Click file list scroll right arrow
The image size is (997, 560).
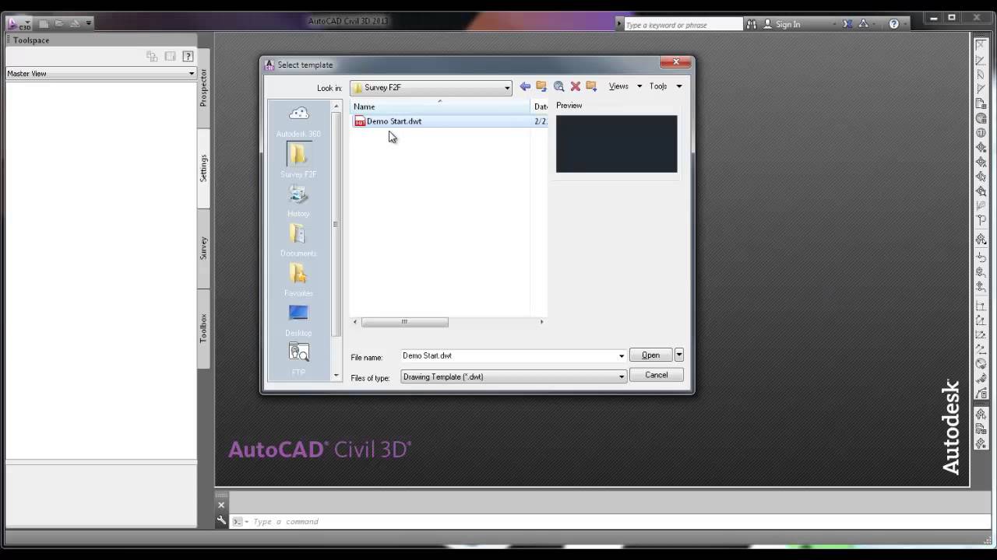click(x=542, y=322)
